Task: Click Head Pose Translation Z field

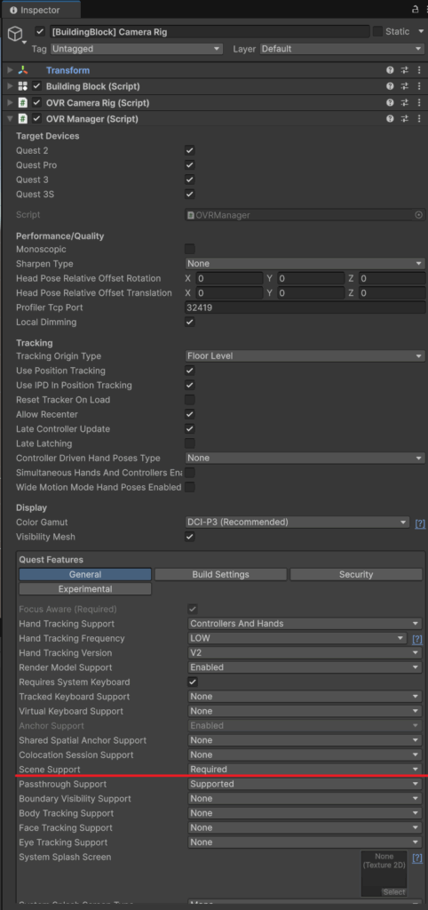Action: point(392,293)
